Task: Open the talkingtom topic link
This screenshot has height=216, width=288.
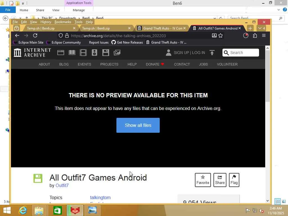Action: point(100,198)
